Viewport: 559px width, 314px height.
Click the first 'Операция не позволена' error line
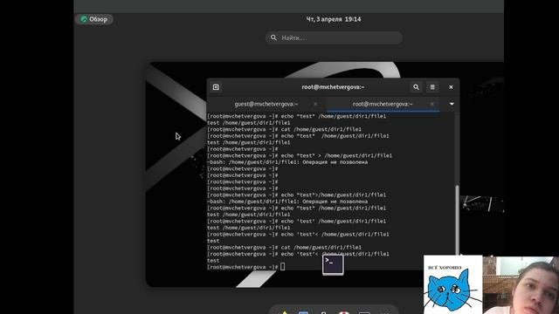click(x=287, y=162)
